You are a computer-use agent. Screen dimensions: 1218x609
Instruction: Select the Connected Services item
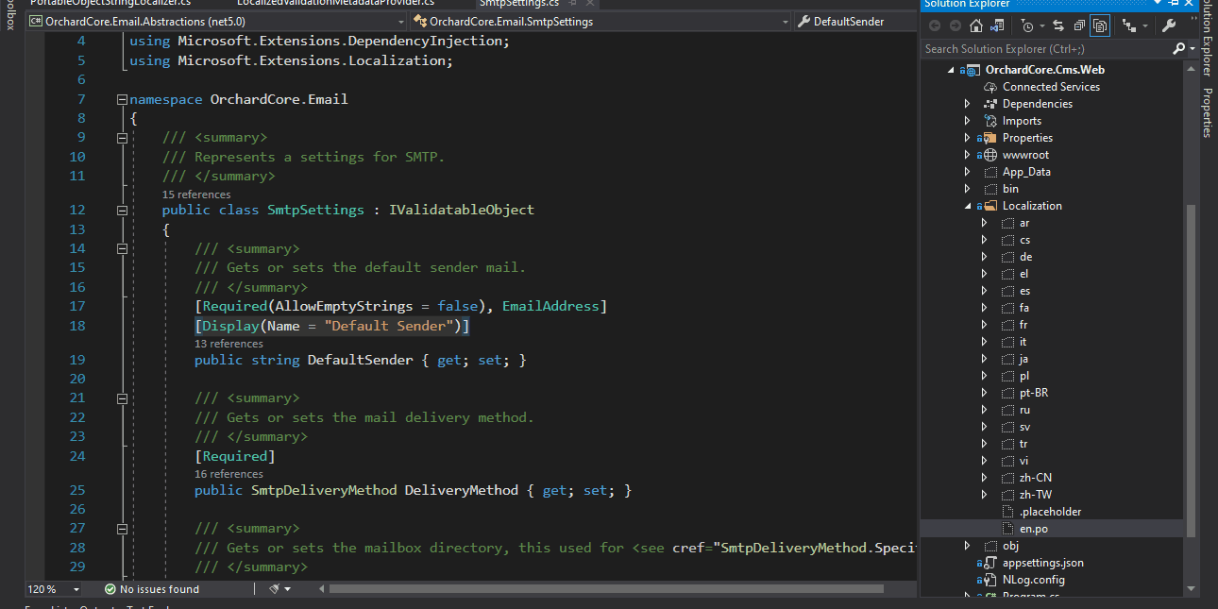click(1051, 87)
